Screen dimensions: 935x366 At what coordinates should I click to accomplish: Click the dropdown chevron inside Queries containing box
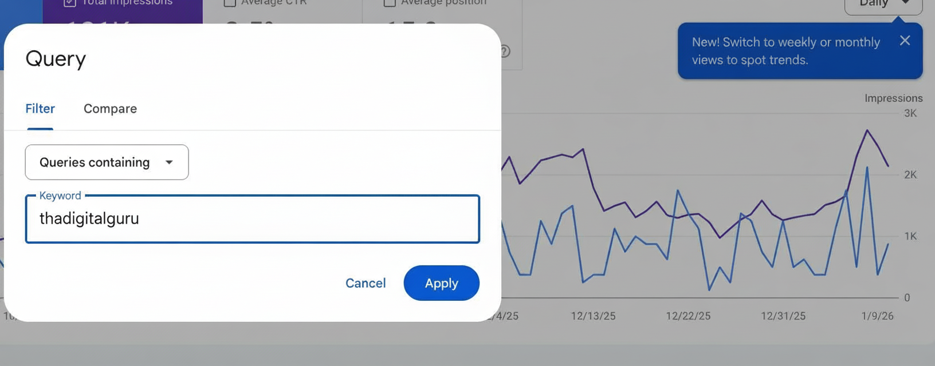pyautogui.click(x=169, y=162)
